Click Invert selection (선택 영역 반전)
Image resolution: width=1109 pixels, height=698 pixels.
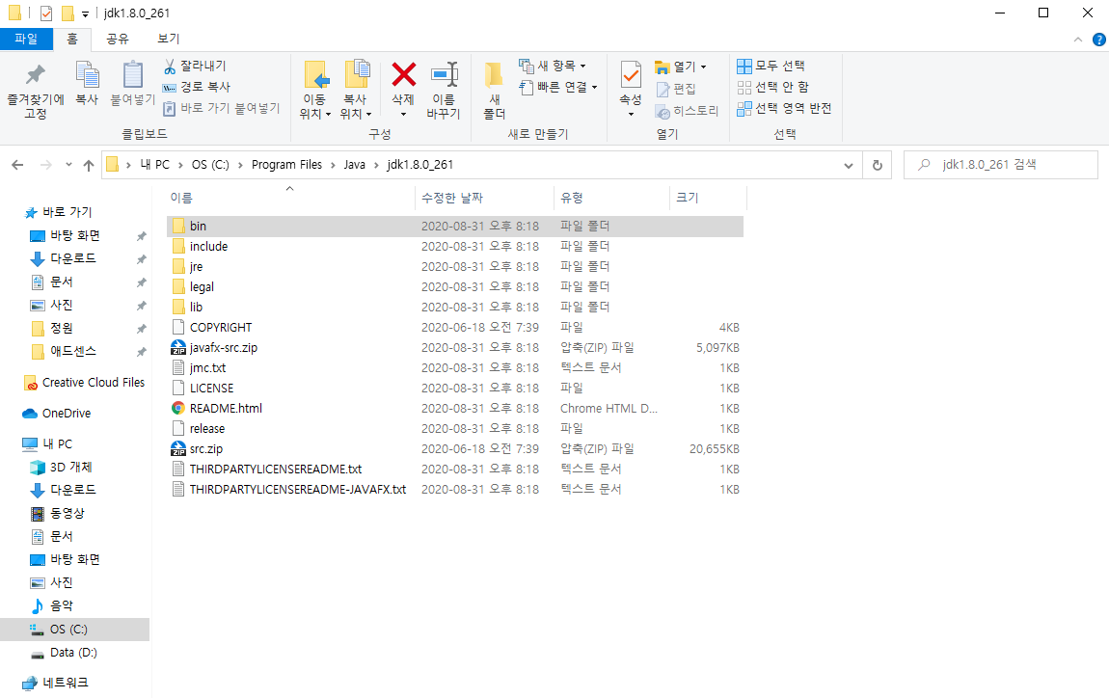pyautogui.click(x=784, y=108)
